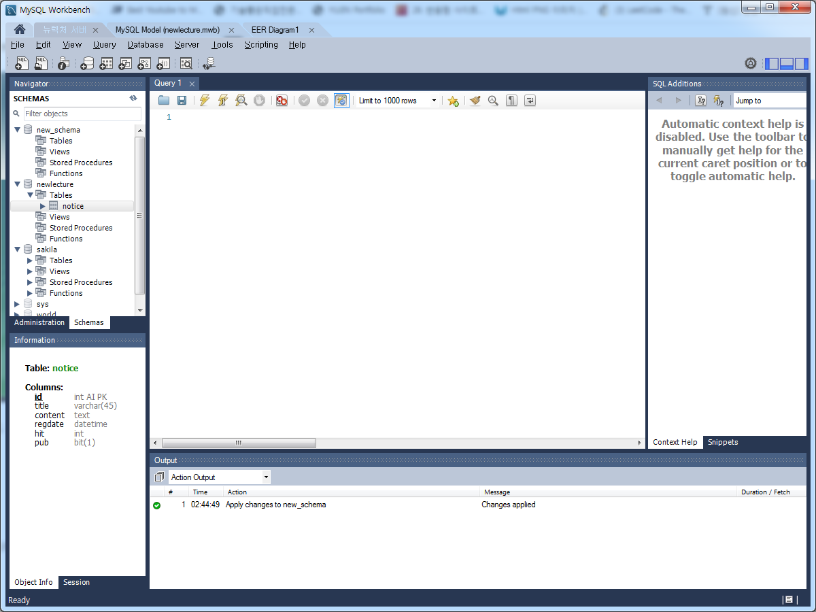Close the Query 1 tab

click(x=192, y=84)
